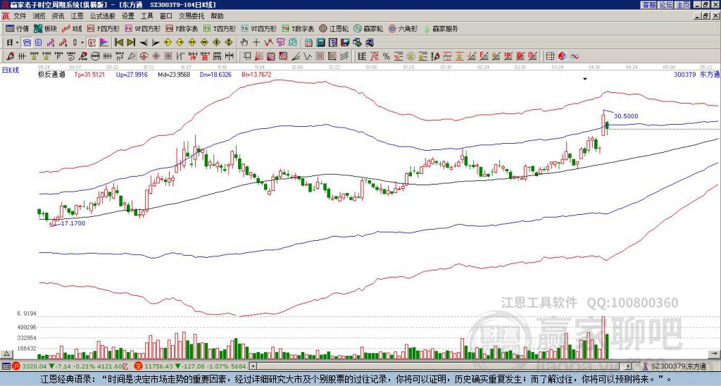Image resolution: width=721 pixels, height=386 pixels.
Task: Click the 行情 toolbar button
Action: 18,28
